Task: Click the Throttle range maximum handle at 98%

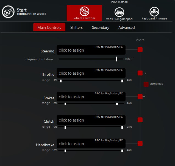Action: pyautogui.click(x=122, y=81)
